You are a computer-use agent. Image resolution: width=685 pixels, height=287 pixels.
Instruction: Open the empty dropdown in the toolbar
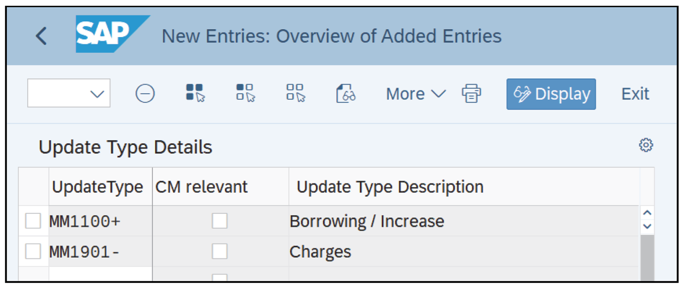pos(69,93)
